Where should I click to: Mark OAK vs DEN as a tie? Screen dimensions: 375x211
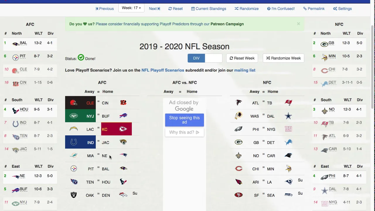98,194
